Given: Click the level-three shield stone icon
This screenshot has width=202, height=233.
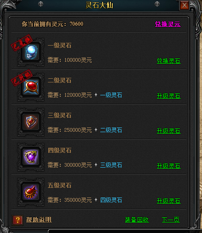Looking at the screenshot, I should [x=31, y=122].
